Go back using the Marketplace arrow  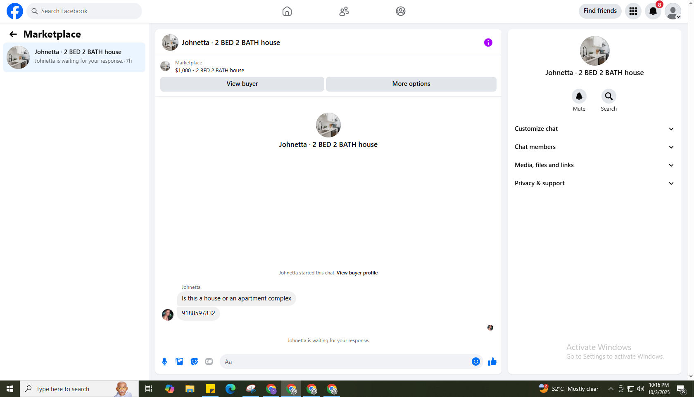[13, 34]
